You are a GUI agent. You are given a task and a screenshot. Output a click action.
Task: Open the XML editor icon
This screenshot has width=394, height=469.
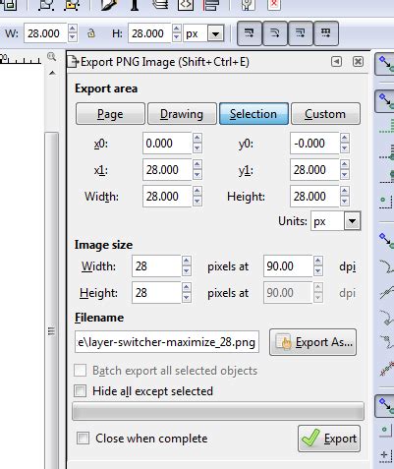point(186,5)
